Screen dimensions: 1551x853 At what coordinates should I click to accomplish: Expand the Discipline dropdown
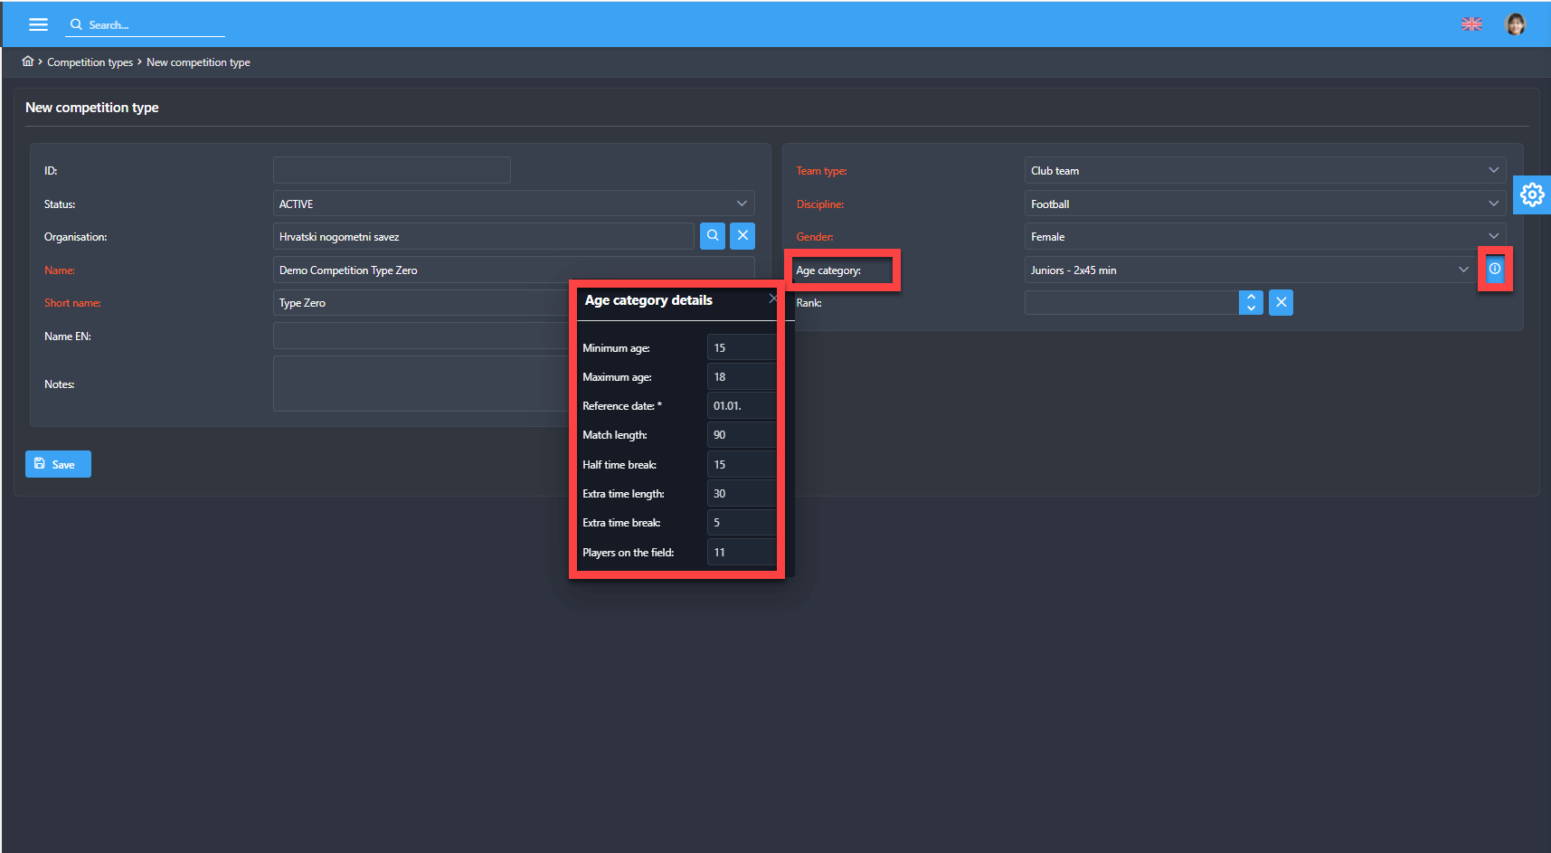pyautogui.click(x=1493, y=204)
